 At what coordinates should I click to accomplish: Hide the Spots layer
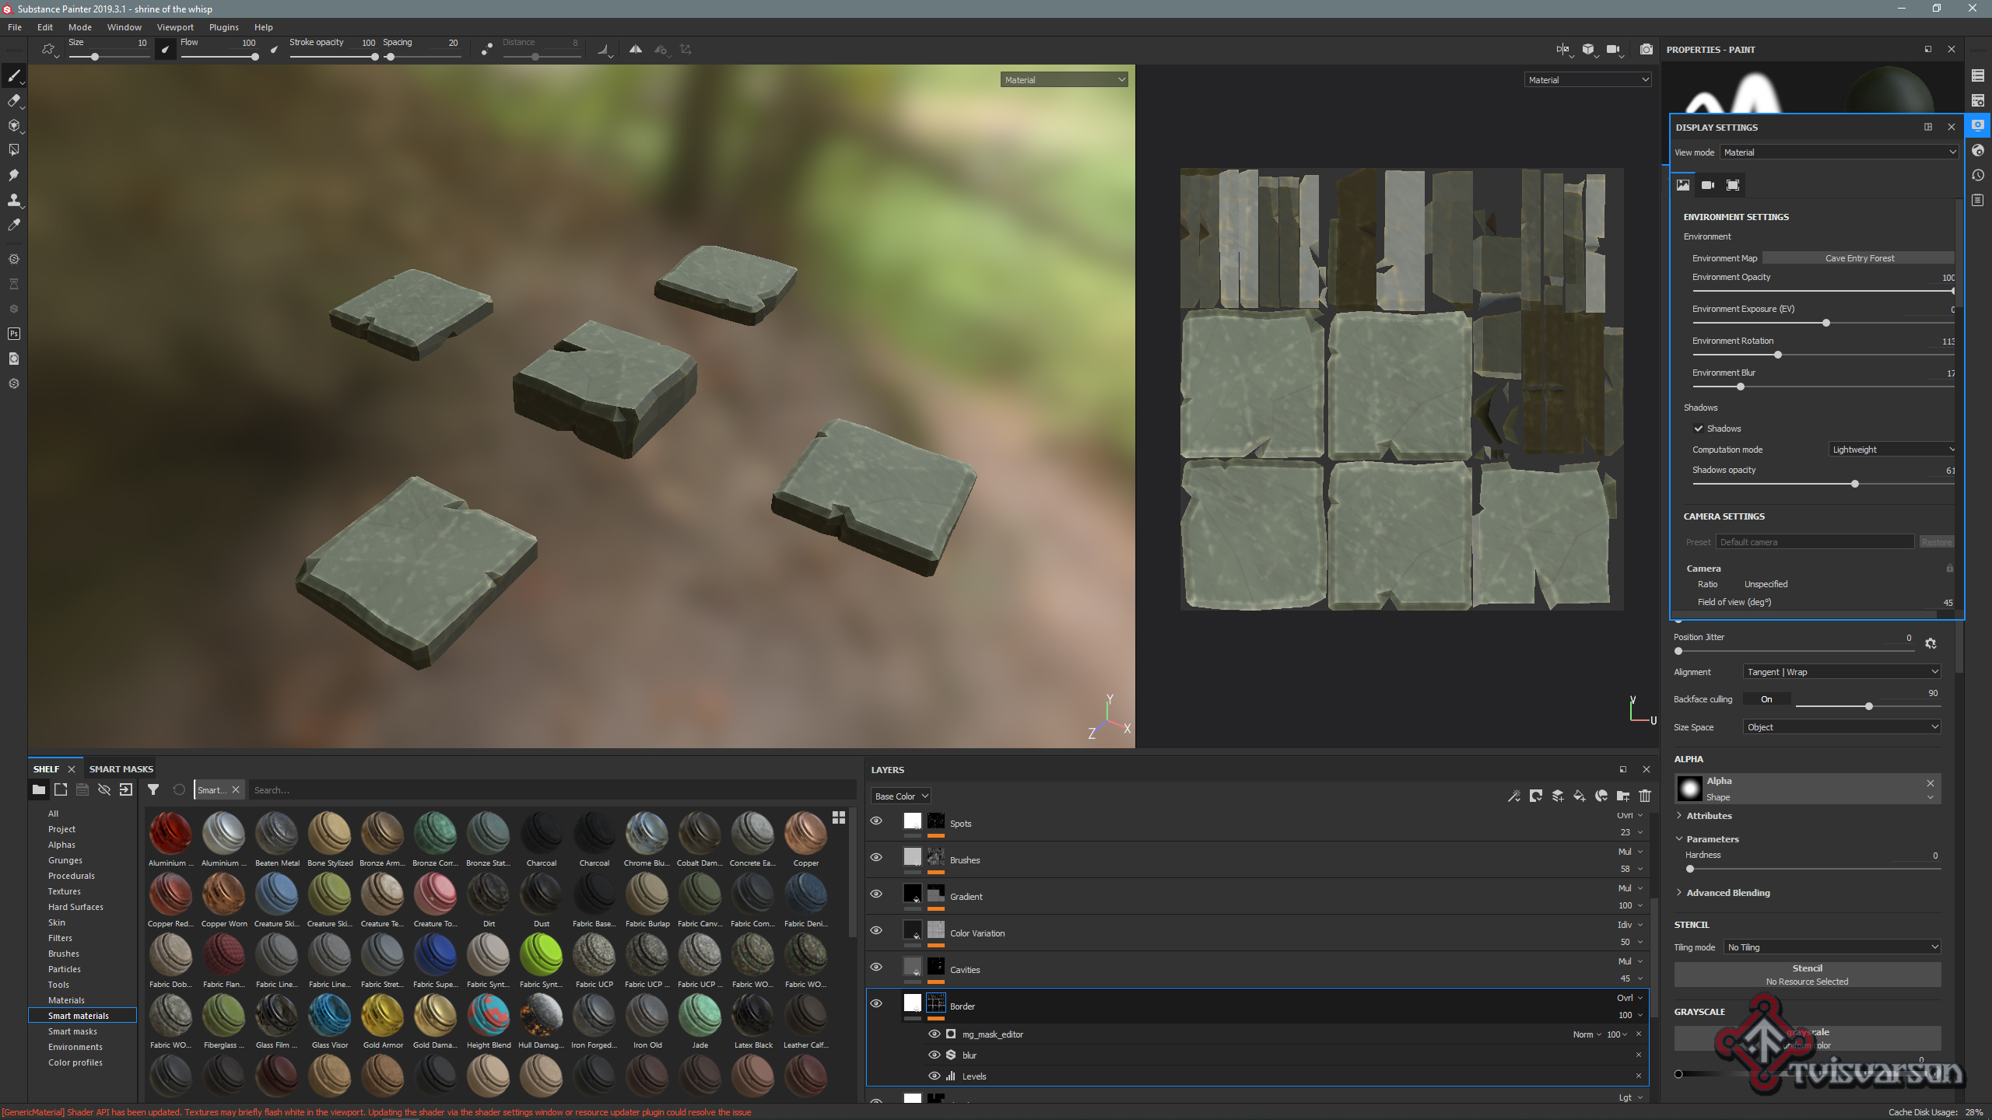pyautogui.click(x=876, y=821)
